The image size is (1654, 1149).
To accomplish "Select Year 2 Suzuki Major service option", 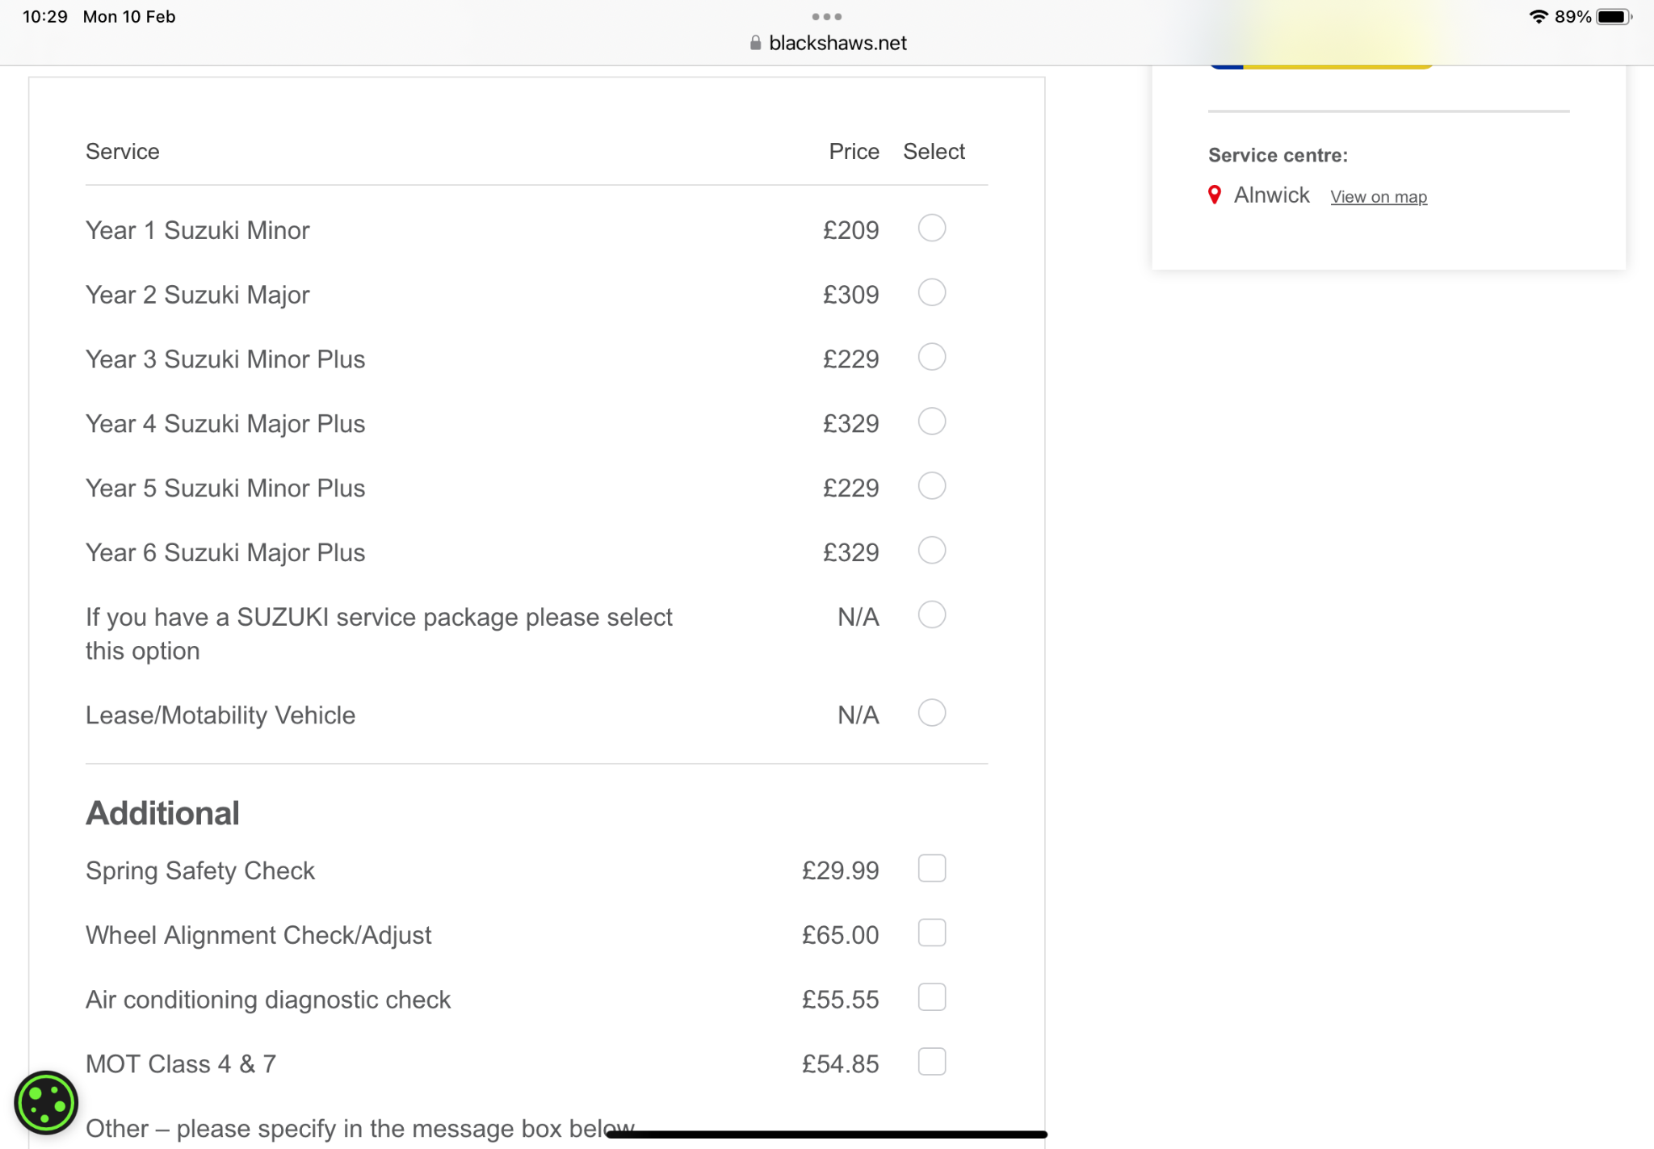I will (931, 293).
